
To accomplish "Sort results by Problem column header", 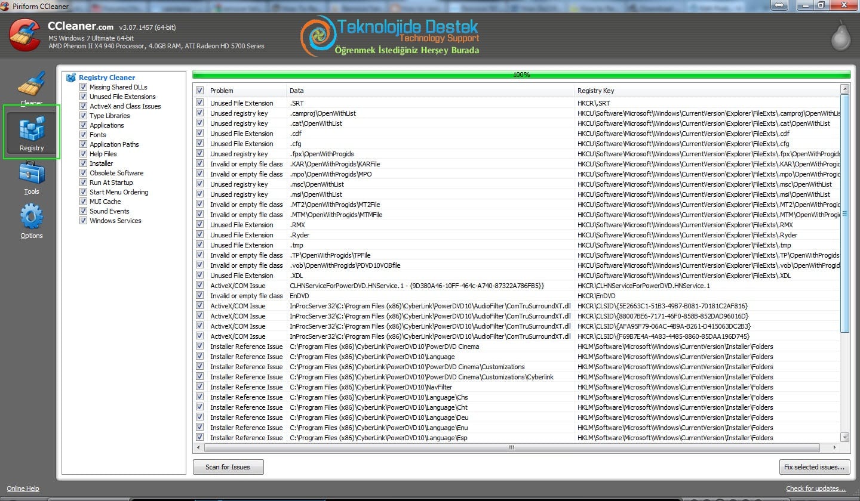I will click(246, 91).
